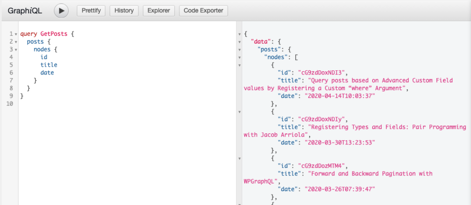Click the Prettify button
This screenshot has width=471, height=205.
[x=91, y=11]
